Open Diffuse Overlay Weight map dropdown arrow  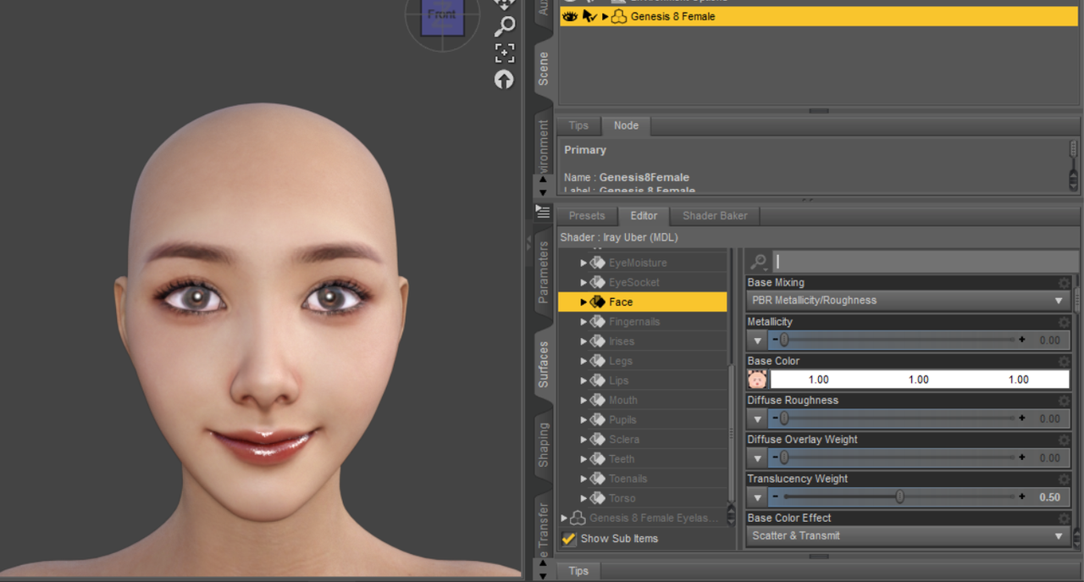[757, 457]
